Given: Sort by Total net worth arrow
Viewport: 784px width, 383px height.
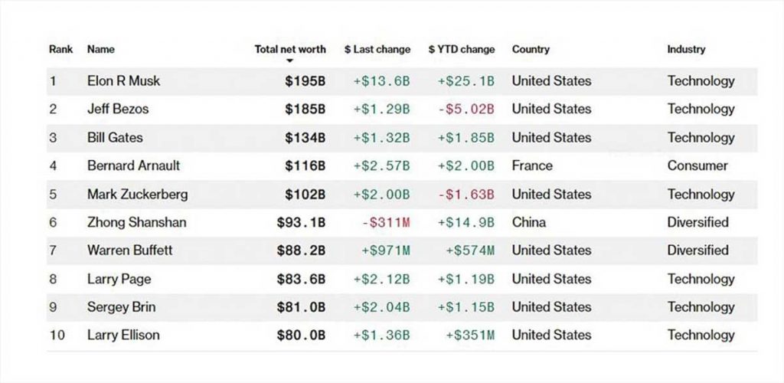Looking at the screenshot, I should 290,61.
